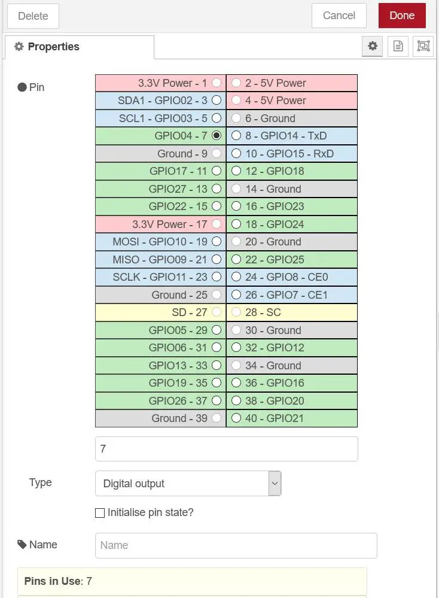Choose SDA1 GPIO02 pin 3
The height and width of the screenshot is (598, 439).
pos(217,101)
